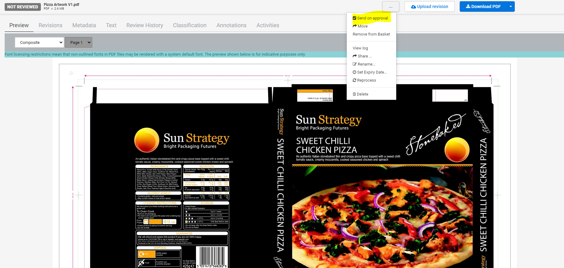Switch to the Revisions tab
Screen dimensions: 564x268
point(50,25)
